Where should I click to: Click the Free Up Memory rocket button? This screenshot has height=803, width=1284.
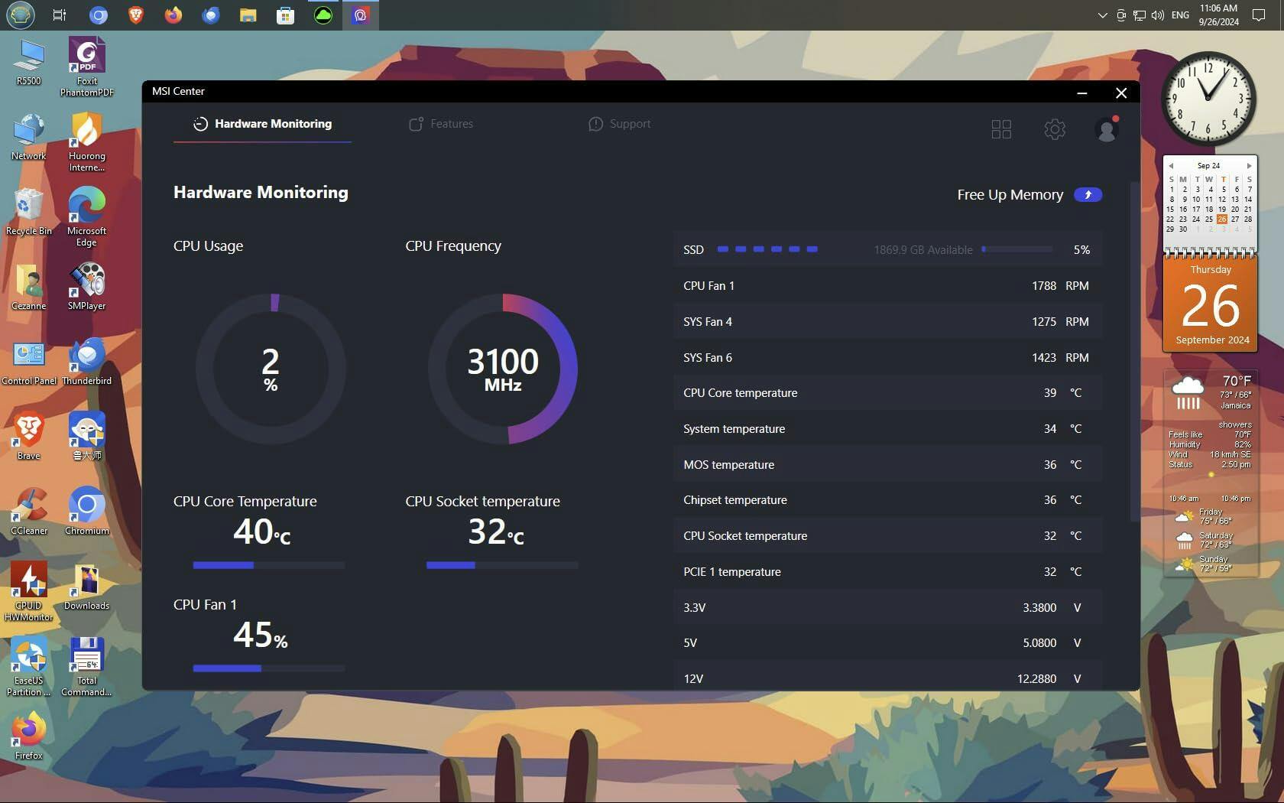[x=1088, y=195]
